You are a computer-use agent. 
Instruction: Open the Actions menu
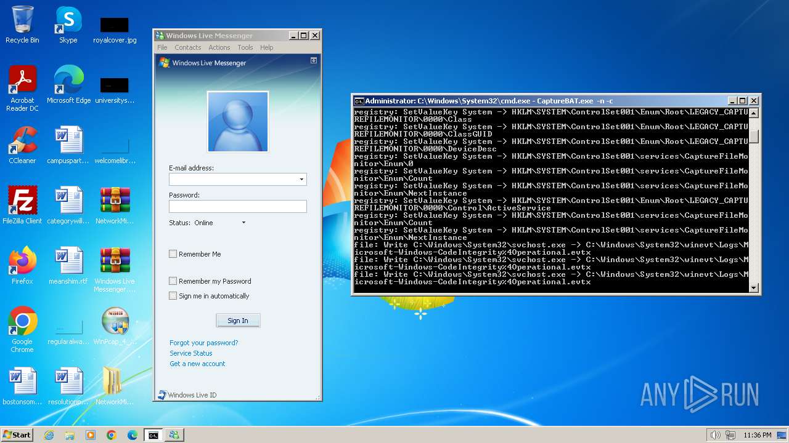[219, 47]
